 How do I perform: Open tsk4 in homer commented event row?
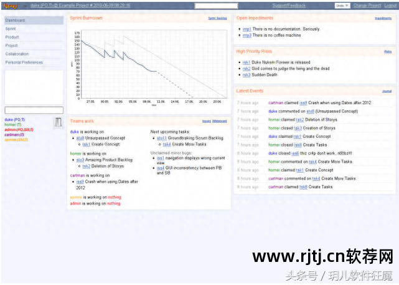tap(312, 162)
